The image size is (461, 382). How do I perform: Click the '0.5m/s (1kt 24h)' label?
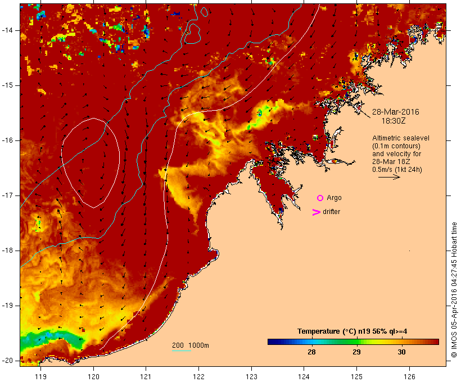point(397,170)
